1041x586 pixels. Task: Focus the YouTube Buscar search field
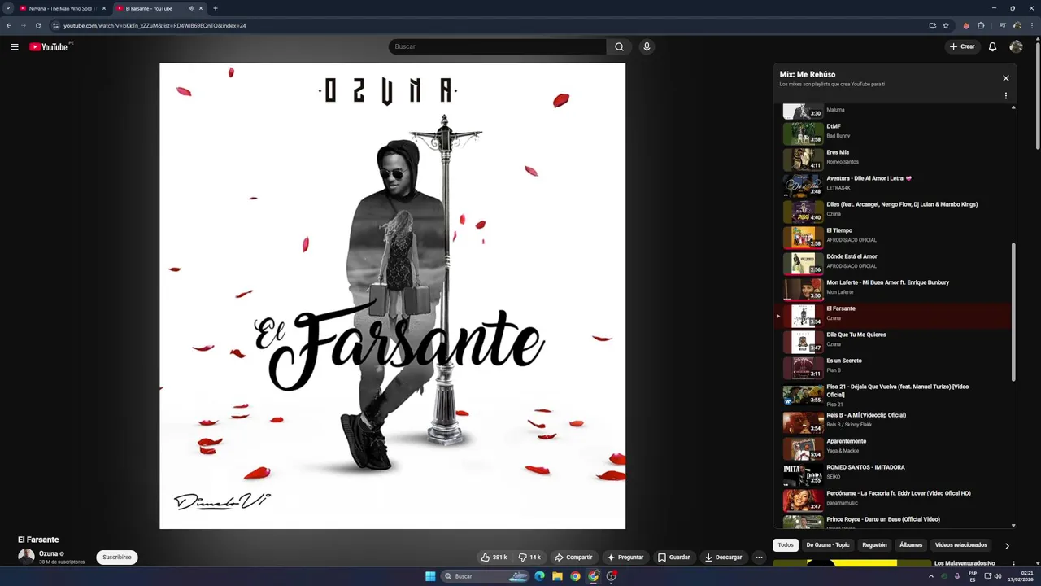click(x=497, y=46)
